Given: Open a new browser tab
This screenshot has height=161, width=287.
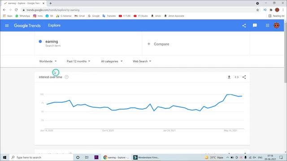Looking at the screenshot, I should (x=51, y=3).
